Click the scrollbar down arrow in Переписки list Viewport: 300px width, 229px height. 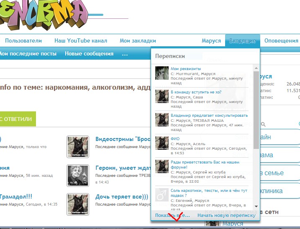pyautogui.click(x=256, y=206)
